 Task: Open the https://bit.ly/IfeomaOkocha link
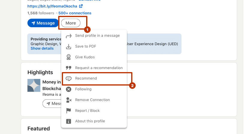click(52, 6)
